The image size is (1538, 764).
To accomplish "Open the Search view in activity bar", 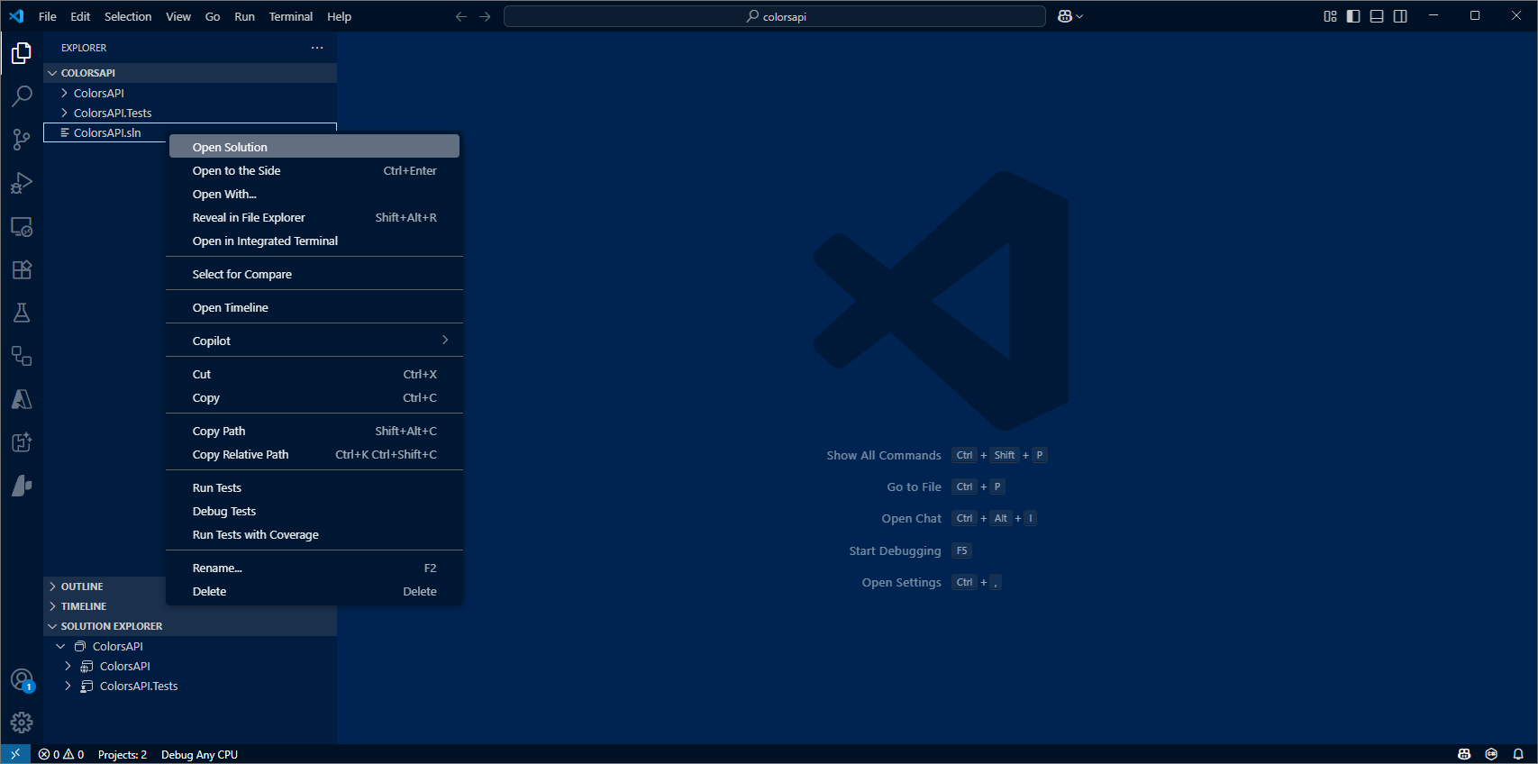I will tap(22, 96).
